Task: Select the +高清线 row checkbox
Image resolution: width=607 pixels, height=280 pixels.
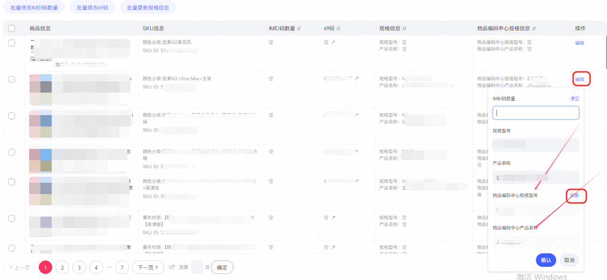Action: pyautogui.click(x=12, y=182)
